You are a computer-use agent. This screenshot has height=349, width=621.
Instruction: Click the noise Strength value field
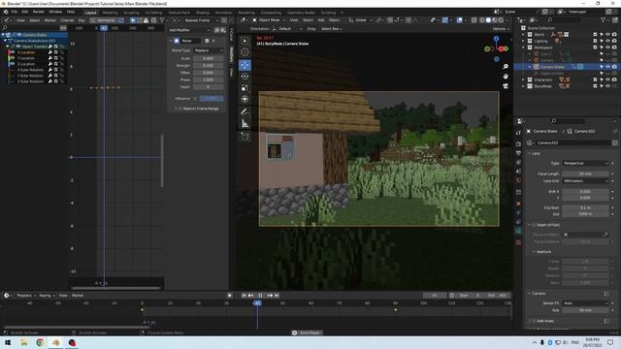pyautogui.click(x=209, y=66)
